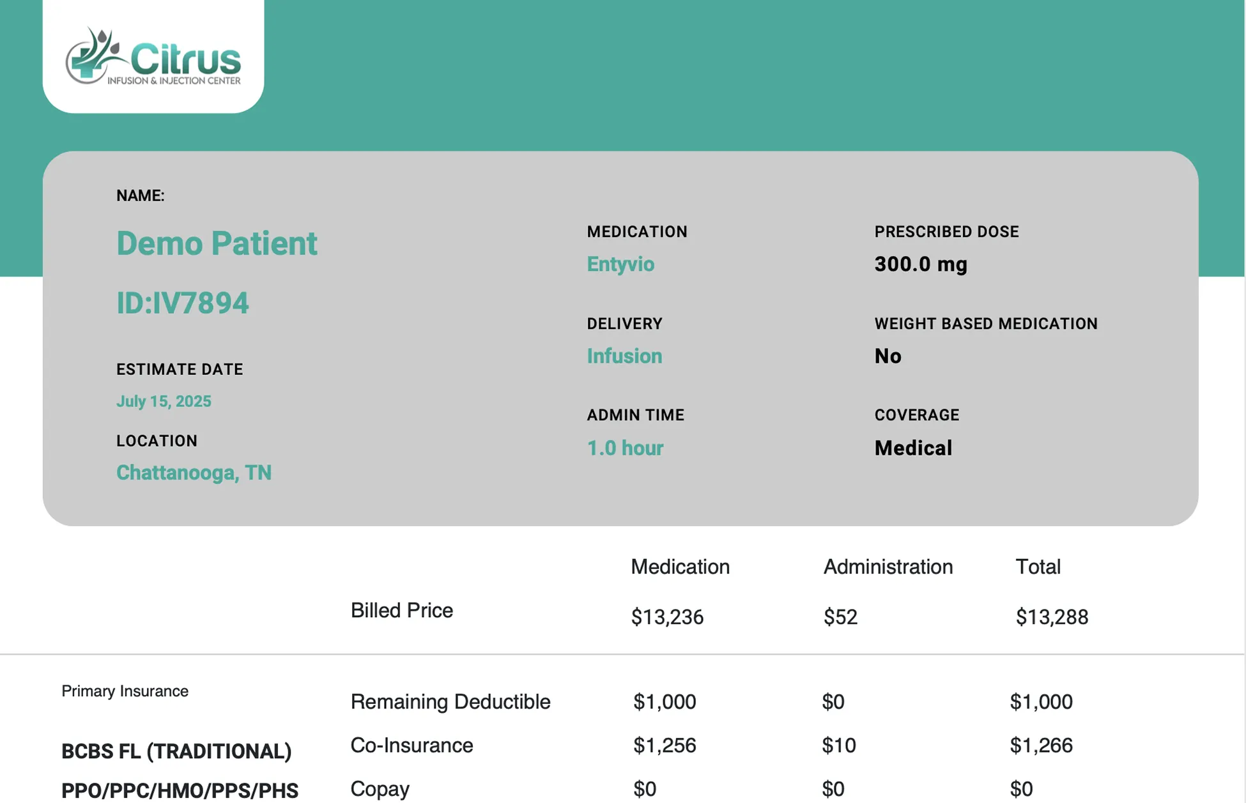Click the 'MEDICATION' heading in patient card
This screenshot has width=1246, height=803.
pos(637,232)
